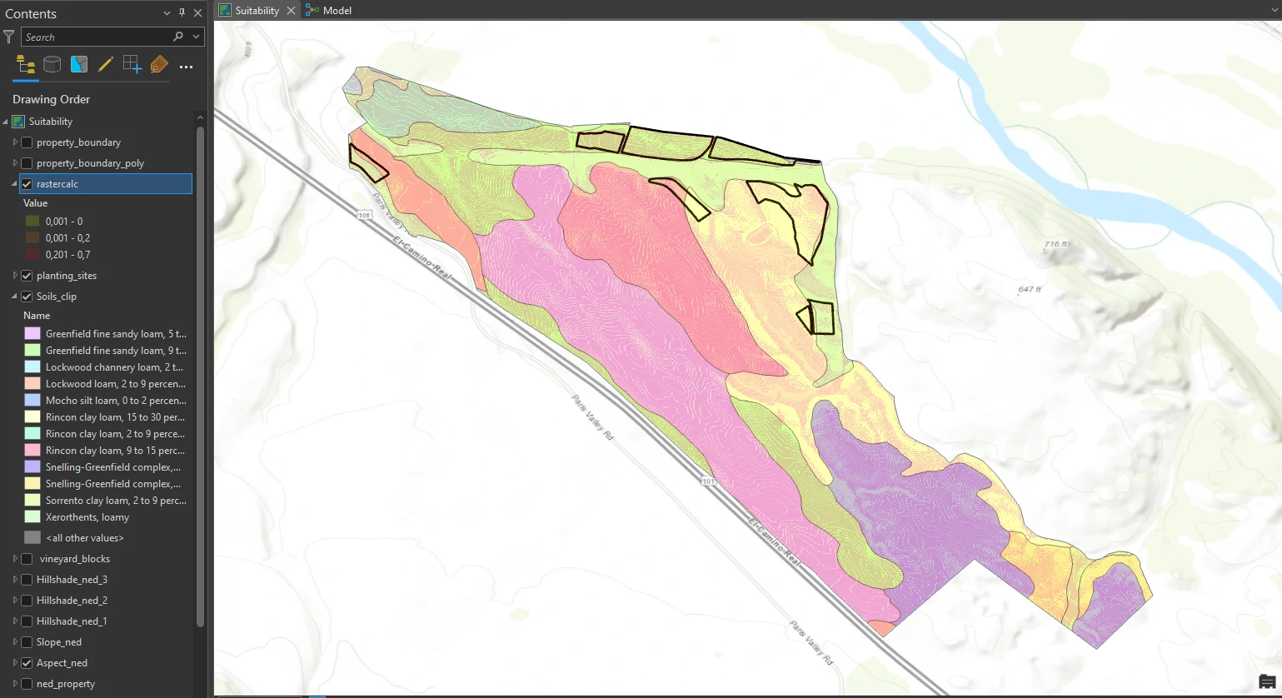Select the Rincon clay loam 15 to 30 label
1282x698 pixels.
116,417
